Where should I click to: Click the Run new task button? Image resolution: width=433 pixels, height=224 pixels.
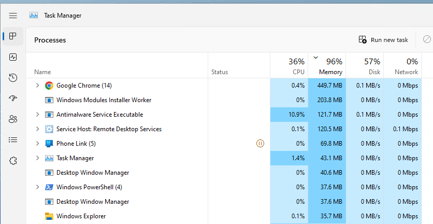384,40
